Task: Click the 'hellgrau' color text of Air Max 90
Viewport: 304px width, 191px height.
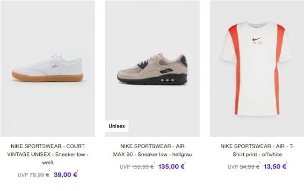Action: click(182, 155)
